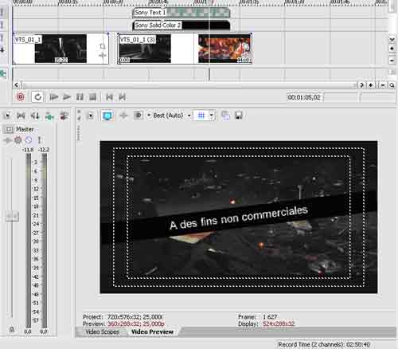Click Best (Auto) preview quality button
The height and width of the screenshot is (349, 398).
tap(168, 116)
